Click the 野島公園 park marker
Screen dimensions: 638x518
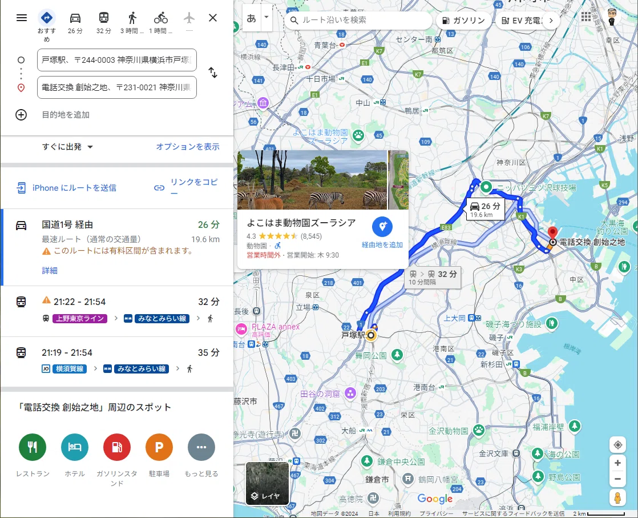(538, 476)
